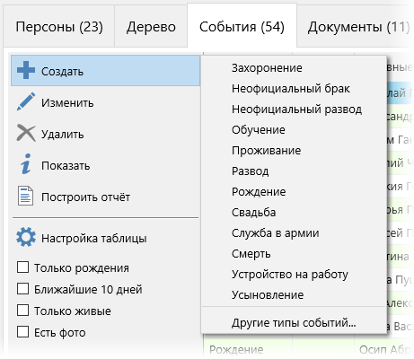
Task: Switch to the Дерево tab
Action: pyautogui.click(x=151, y=27)
